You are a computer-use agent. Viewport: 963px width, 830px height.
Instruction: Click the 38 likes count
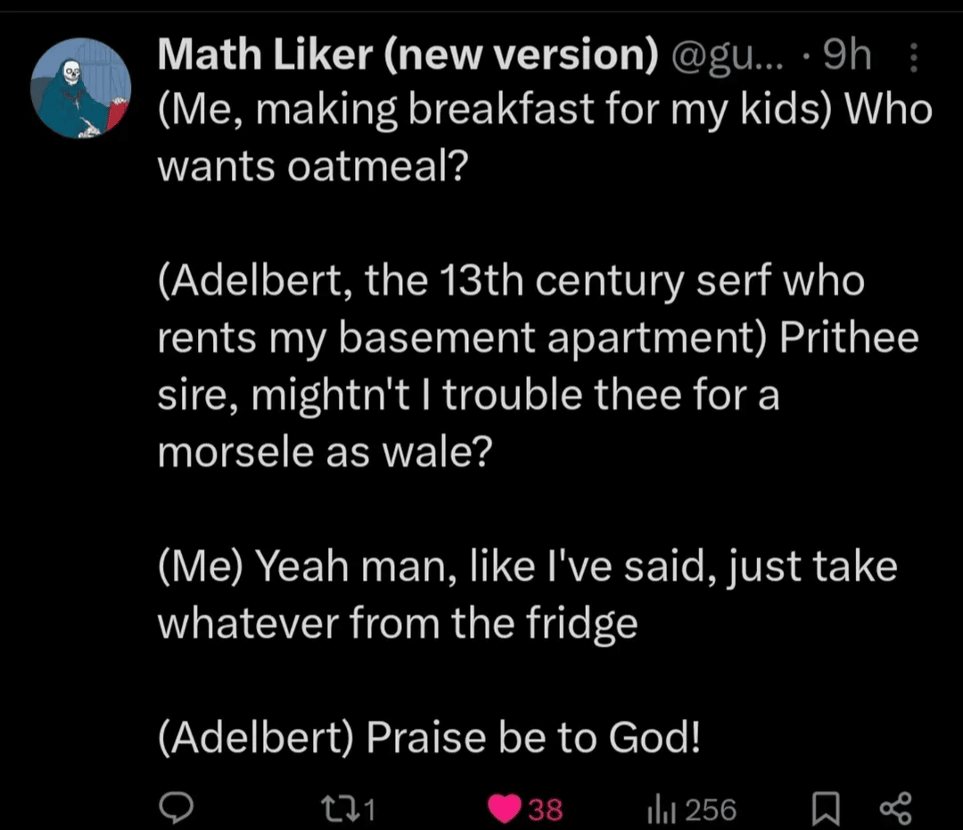click(x=545, y=809)
